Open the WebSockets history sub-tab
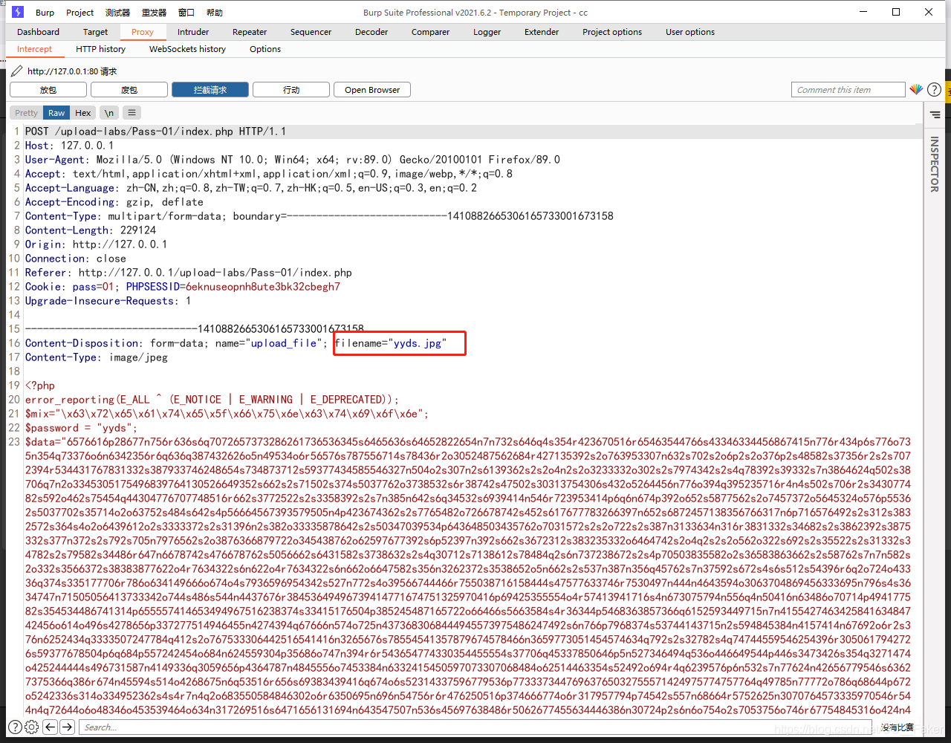 point(187,49)
